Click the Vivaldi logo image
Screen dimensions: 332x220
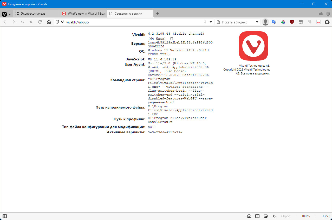pos(253,46)
